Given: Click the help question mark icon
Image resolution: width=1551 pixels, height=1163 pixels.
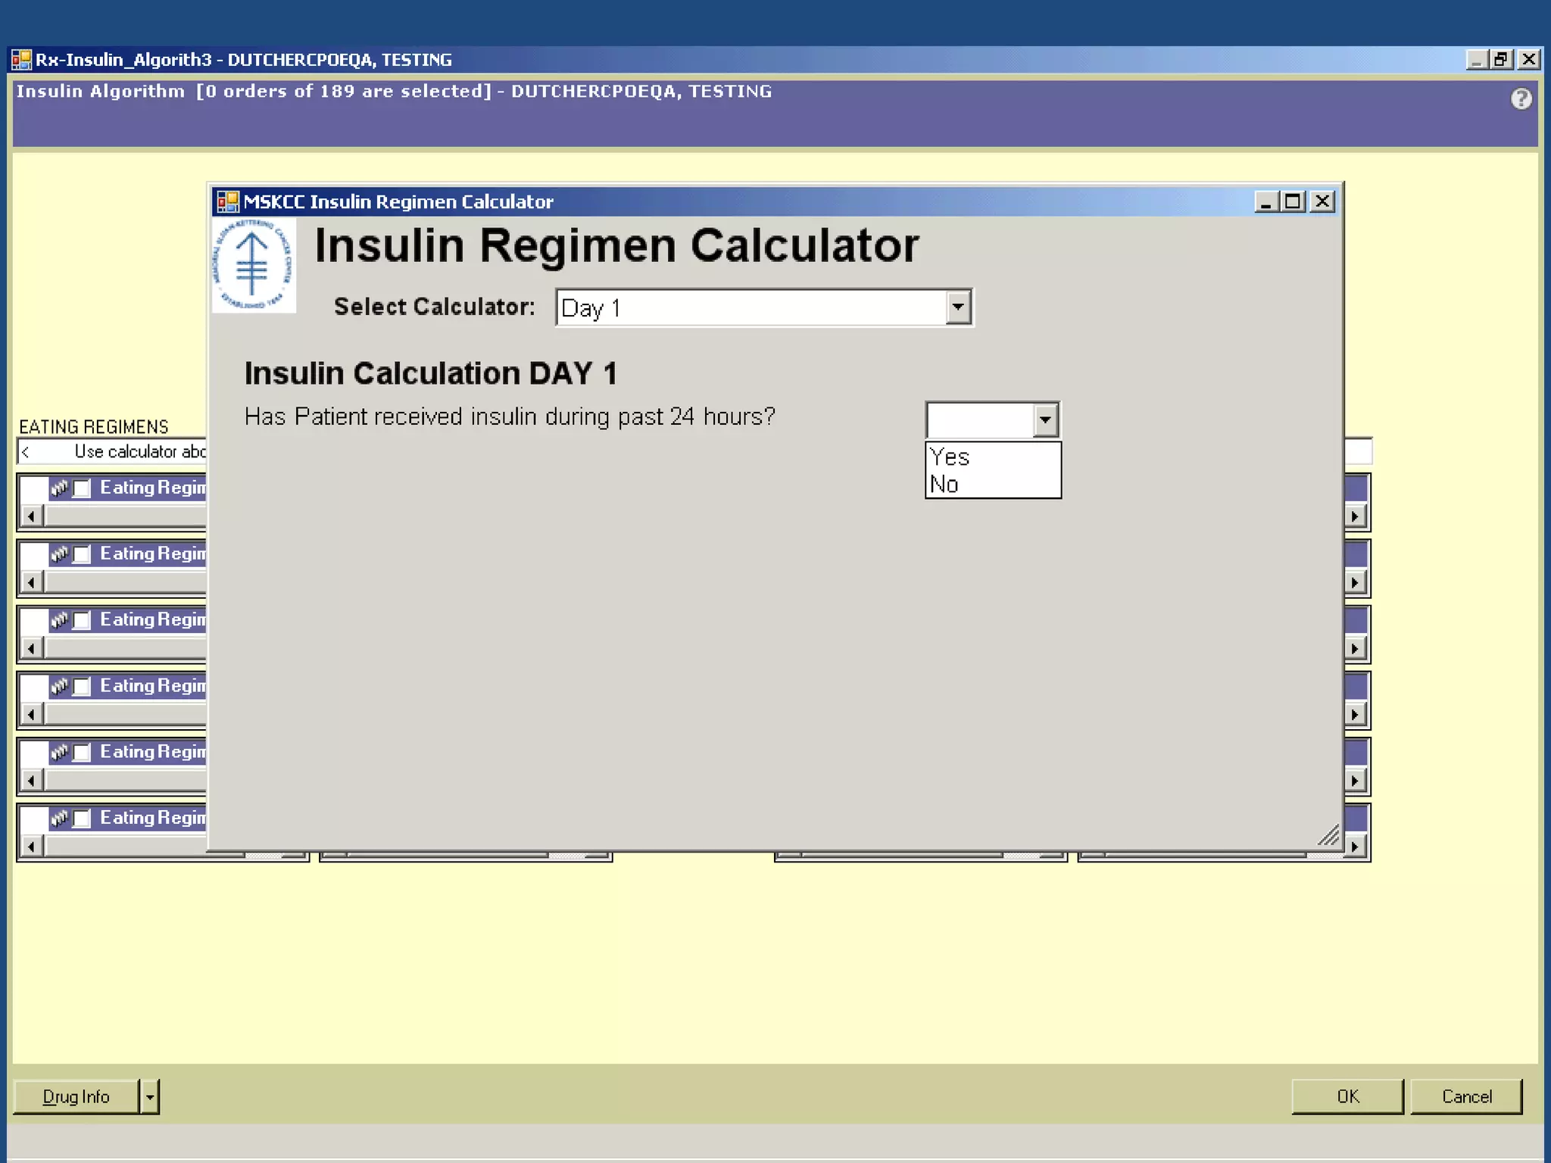Looking at the screenshot, I should click(1521, 99).
